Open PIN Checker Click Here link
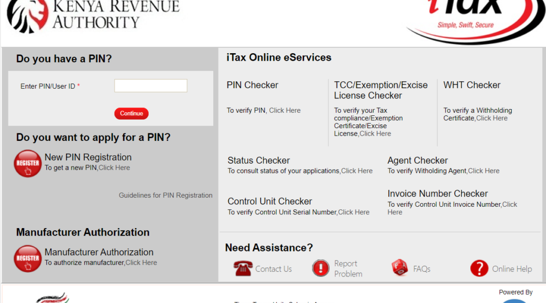 point(285,111)
